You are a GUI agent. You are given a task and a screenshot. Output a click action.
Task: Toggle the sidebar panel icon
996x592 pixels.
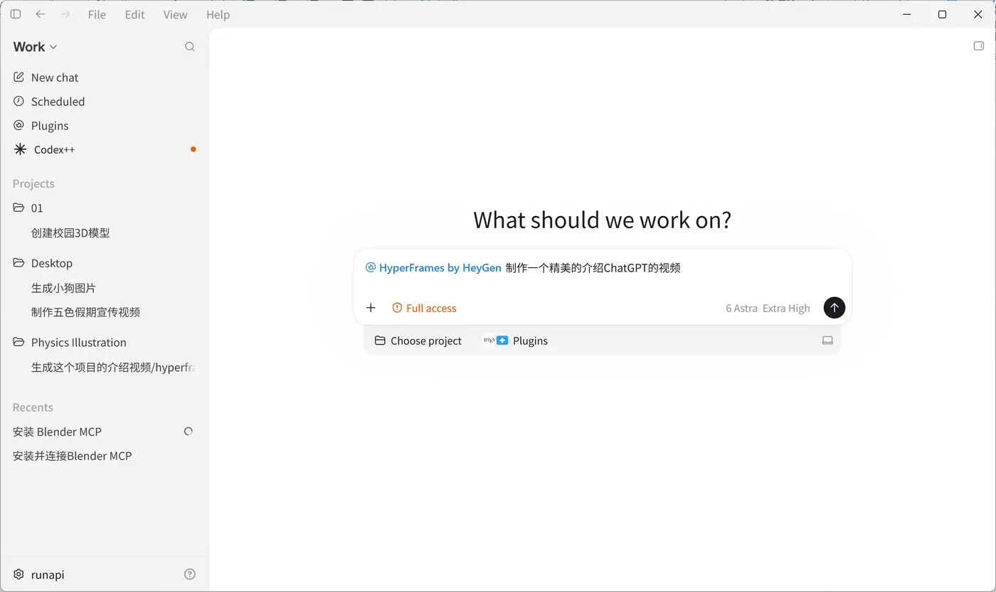click(16, 14)
